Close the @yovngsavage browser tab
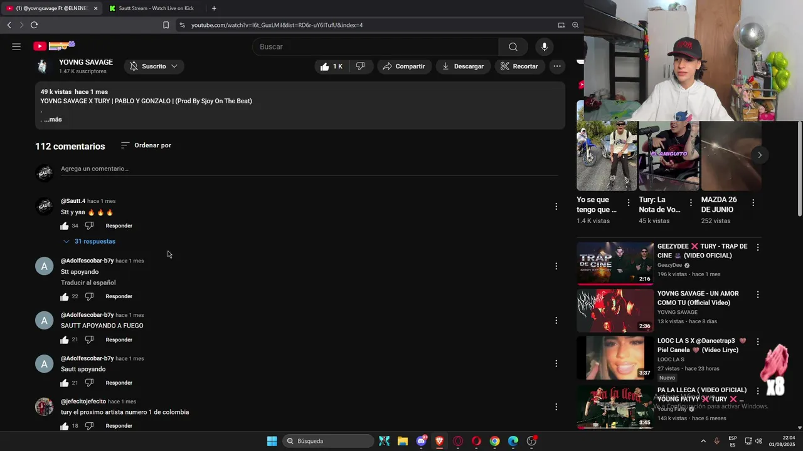Image resolution: width=803 pixels, height=451 pixels. (95, 8)
